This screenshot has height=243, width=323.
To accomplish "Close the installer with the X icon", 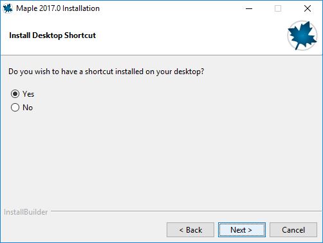I will (x=308, y=8).
